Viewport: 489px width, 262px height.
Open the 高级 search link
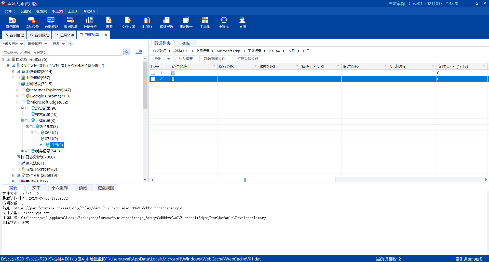139,52
